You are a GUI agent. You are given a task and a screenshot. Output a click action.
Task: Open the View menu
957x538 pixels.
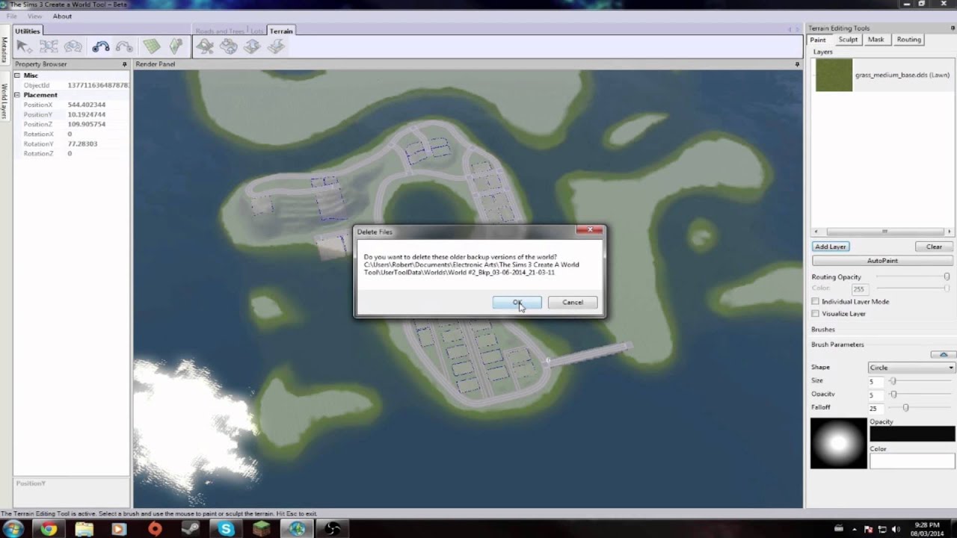pyautogui.click(x=34, y=16)
